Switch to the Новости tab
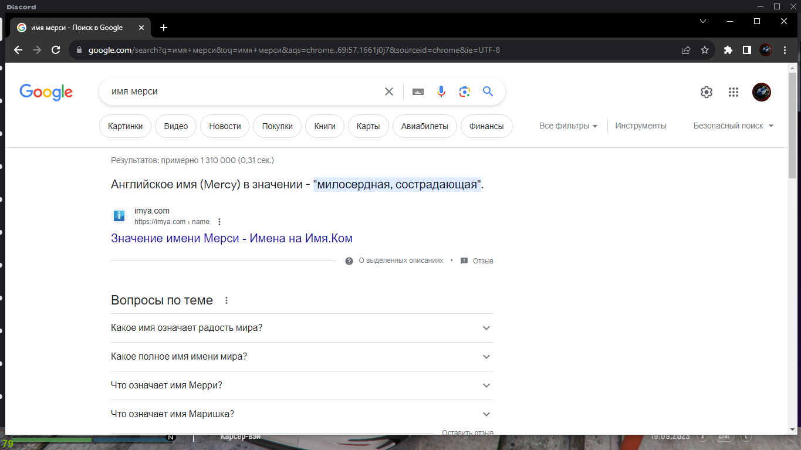The width and height of the screenshot is (801, 450). click(225, 126)
